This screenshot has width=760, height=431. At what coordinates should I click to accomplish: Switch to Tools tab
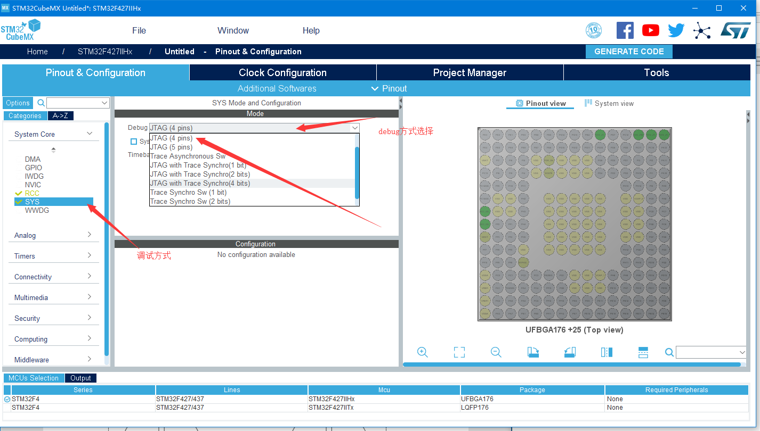tap(657, 73)
